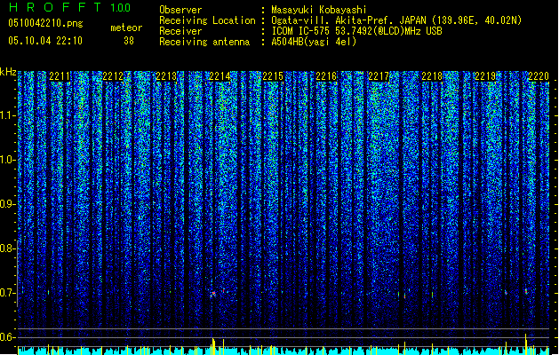Image resolution: width=559 pixels, height=355 pixels.
Task: Click the 2212 time marker
Action: [x=113, y=76]
